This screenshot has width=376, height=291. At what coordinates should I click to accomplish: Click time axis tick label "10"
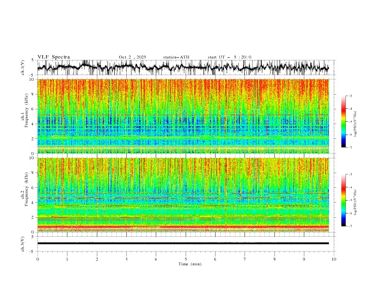tap(334, 259)
